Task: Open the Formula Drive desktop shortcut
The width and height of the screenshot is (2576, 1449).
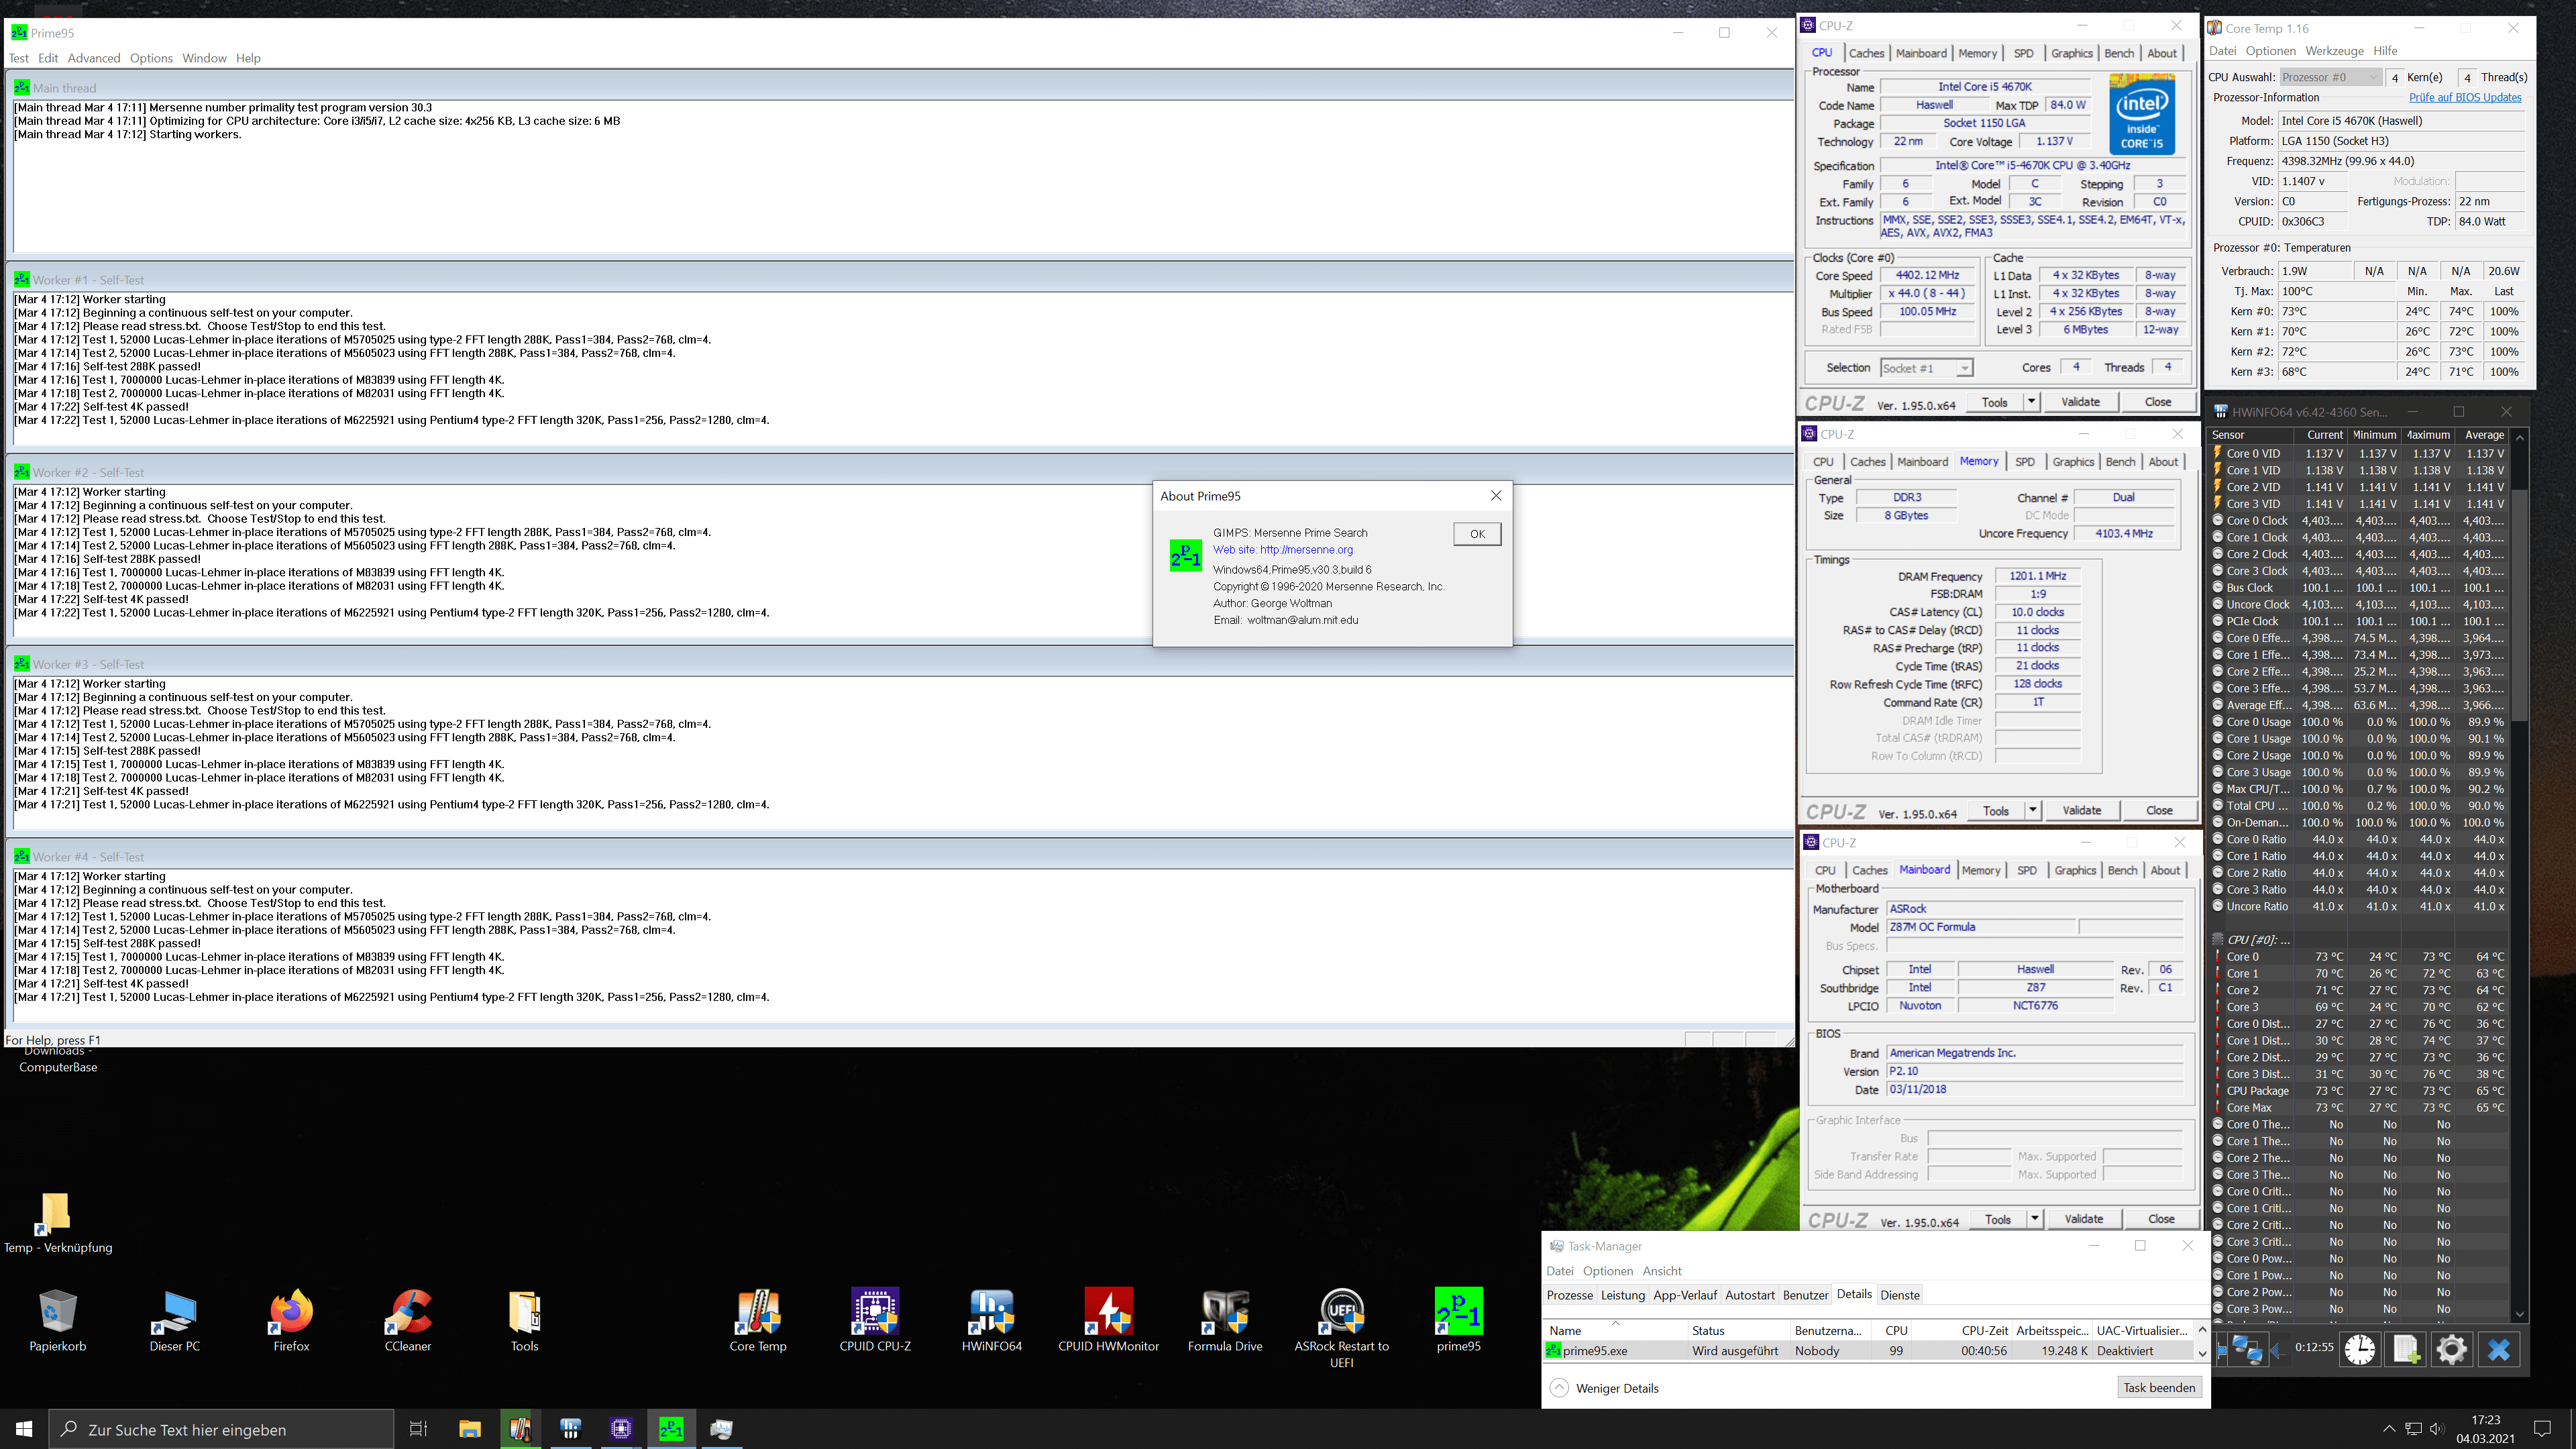Action: (1225, 1321)
